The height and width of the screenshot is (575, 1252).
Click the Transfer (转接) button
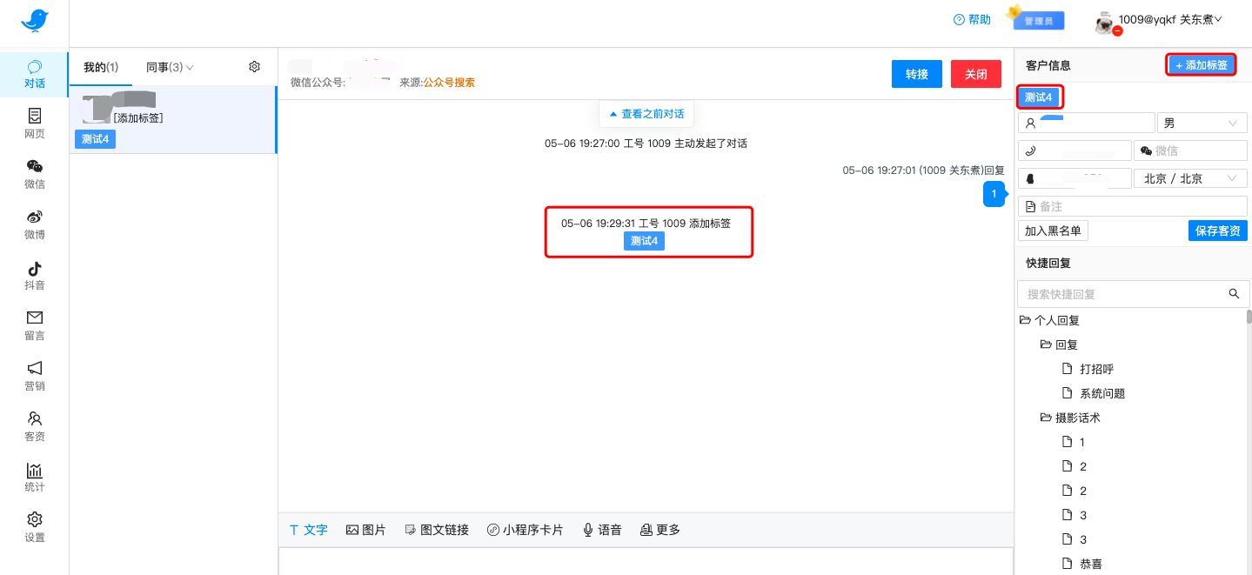pos(917,75)
